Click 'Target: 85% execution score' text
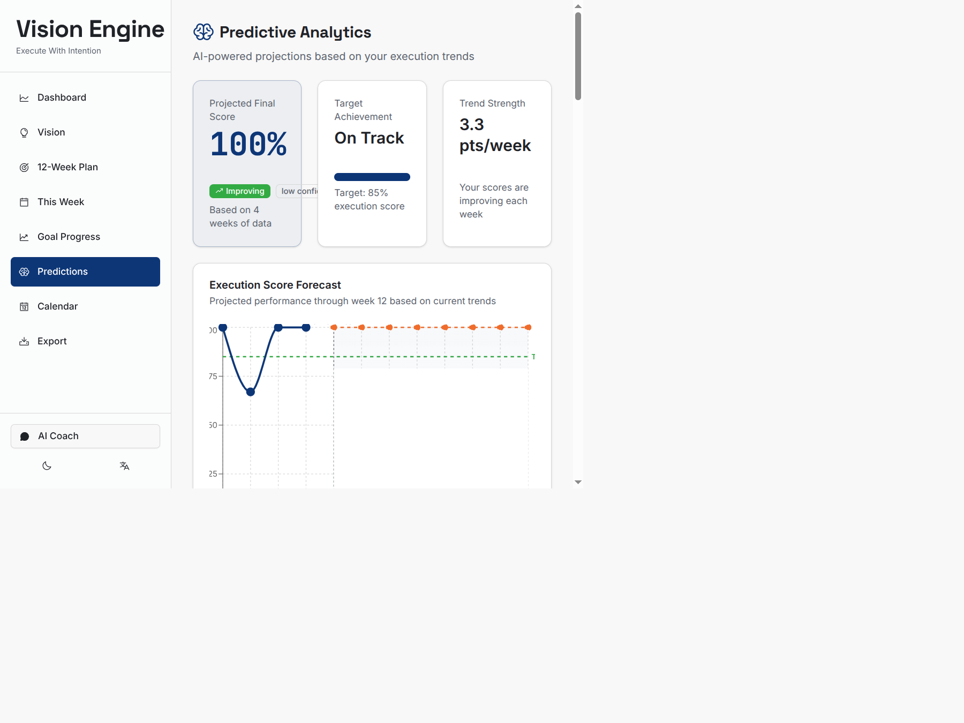The width and height of the screenshot is (964, 723). pos(370,199)
